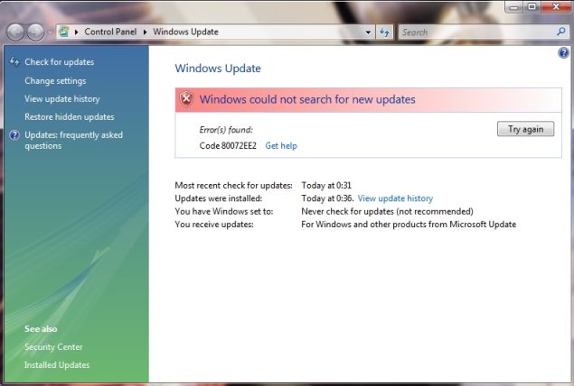Click the Forward navigation arrow
574x386 pixels.
pos(36,32)
